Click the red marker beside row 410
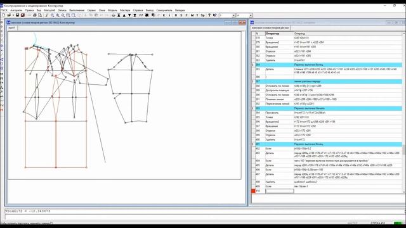 [253, 191]
